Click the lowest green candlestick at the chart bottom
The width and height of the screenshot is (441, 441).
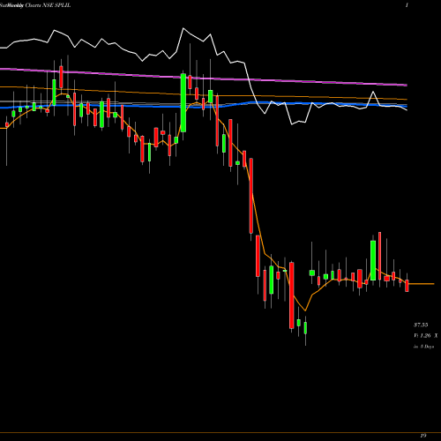coord(305,328)
